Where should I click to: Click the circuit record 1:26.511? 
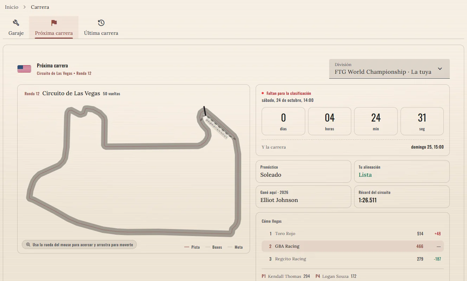pos(367,200)
